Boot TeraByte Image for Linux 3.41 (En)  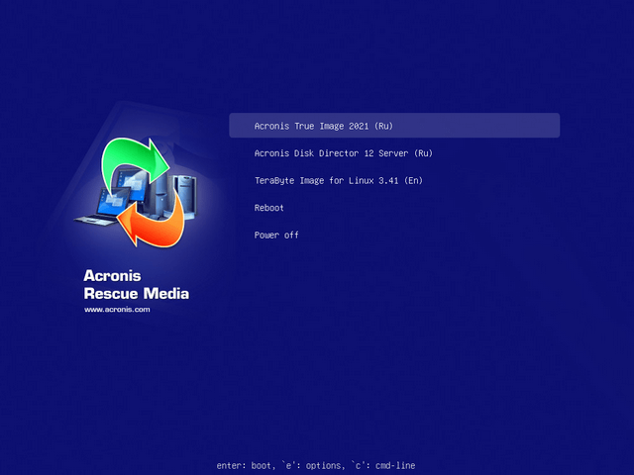point(339,180)
